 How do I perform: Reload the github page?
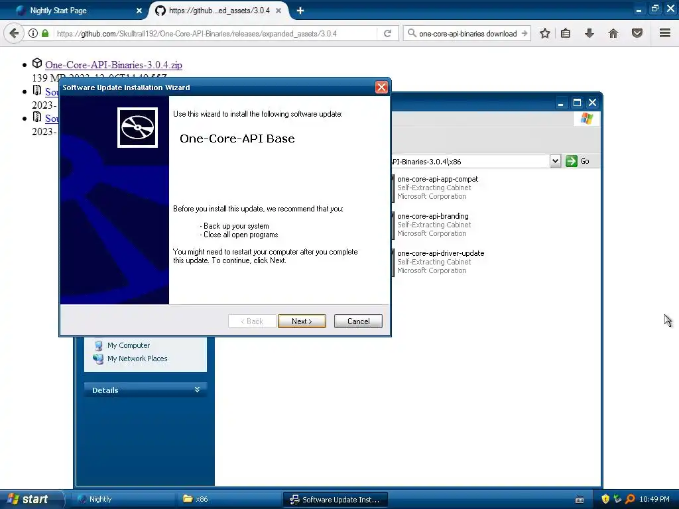point(387,33)
